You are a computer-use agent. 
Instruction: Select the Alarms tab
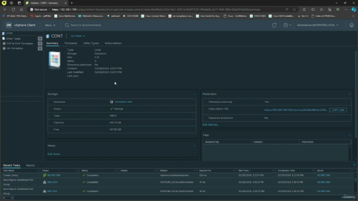pyautogui.click(x=30, y=165)
